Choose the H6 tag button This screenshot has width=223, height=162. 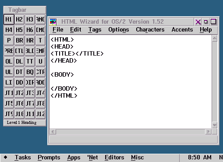click(x=30, y=30)
